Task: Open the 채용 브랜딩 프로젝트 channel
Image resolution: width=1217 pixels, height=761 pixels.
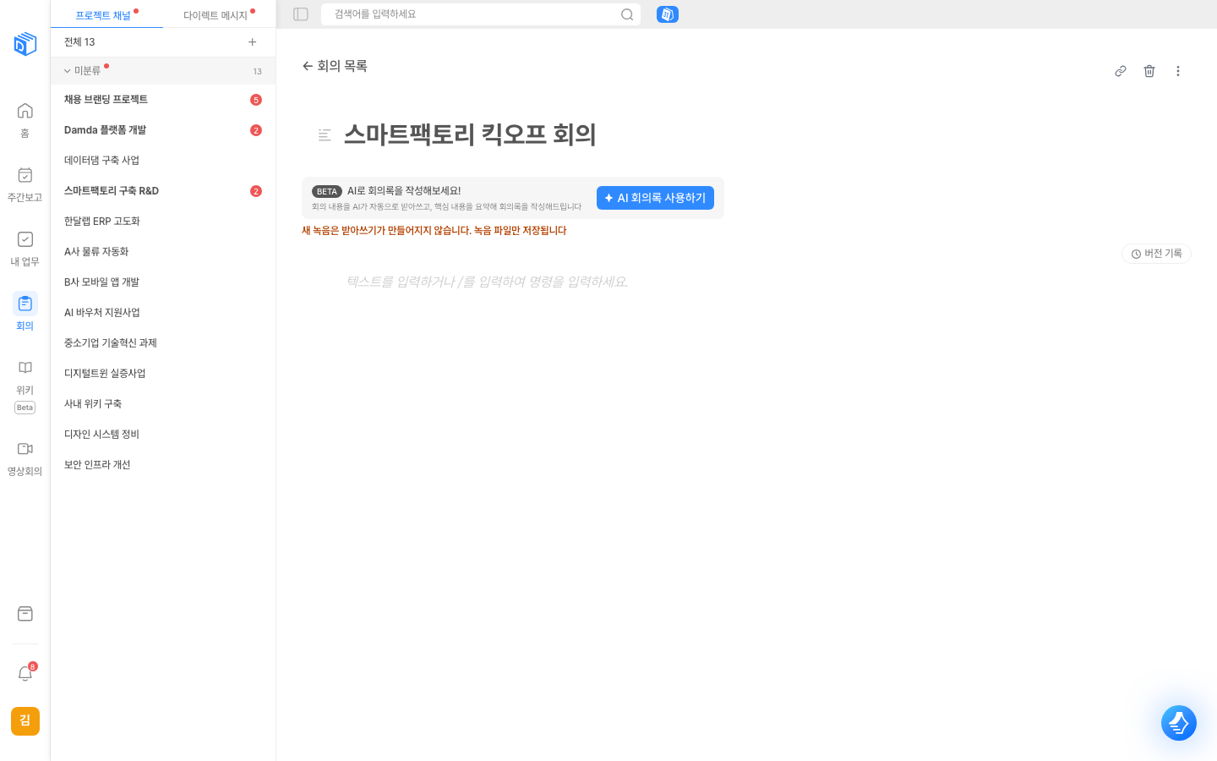Action: pyautogui.click(x=163, y=100)
